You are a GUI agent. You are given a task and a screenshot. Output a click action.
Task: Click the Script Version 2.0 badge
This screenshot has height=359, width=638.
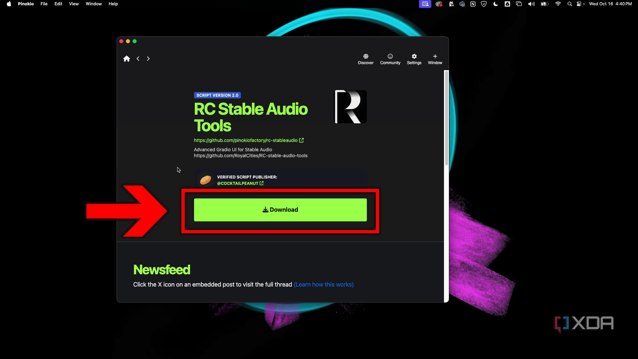coord(217,95)
